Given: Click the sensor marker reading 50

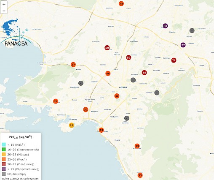Looking at the screenshot, I should click(x=107, y=48).
